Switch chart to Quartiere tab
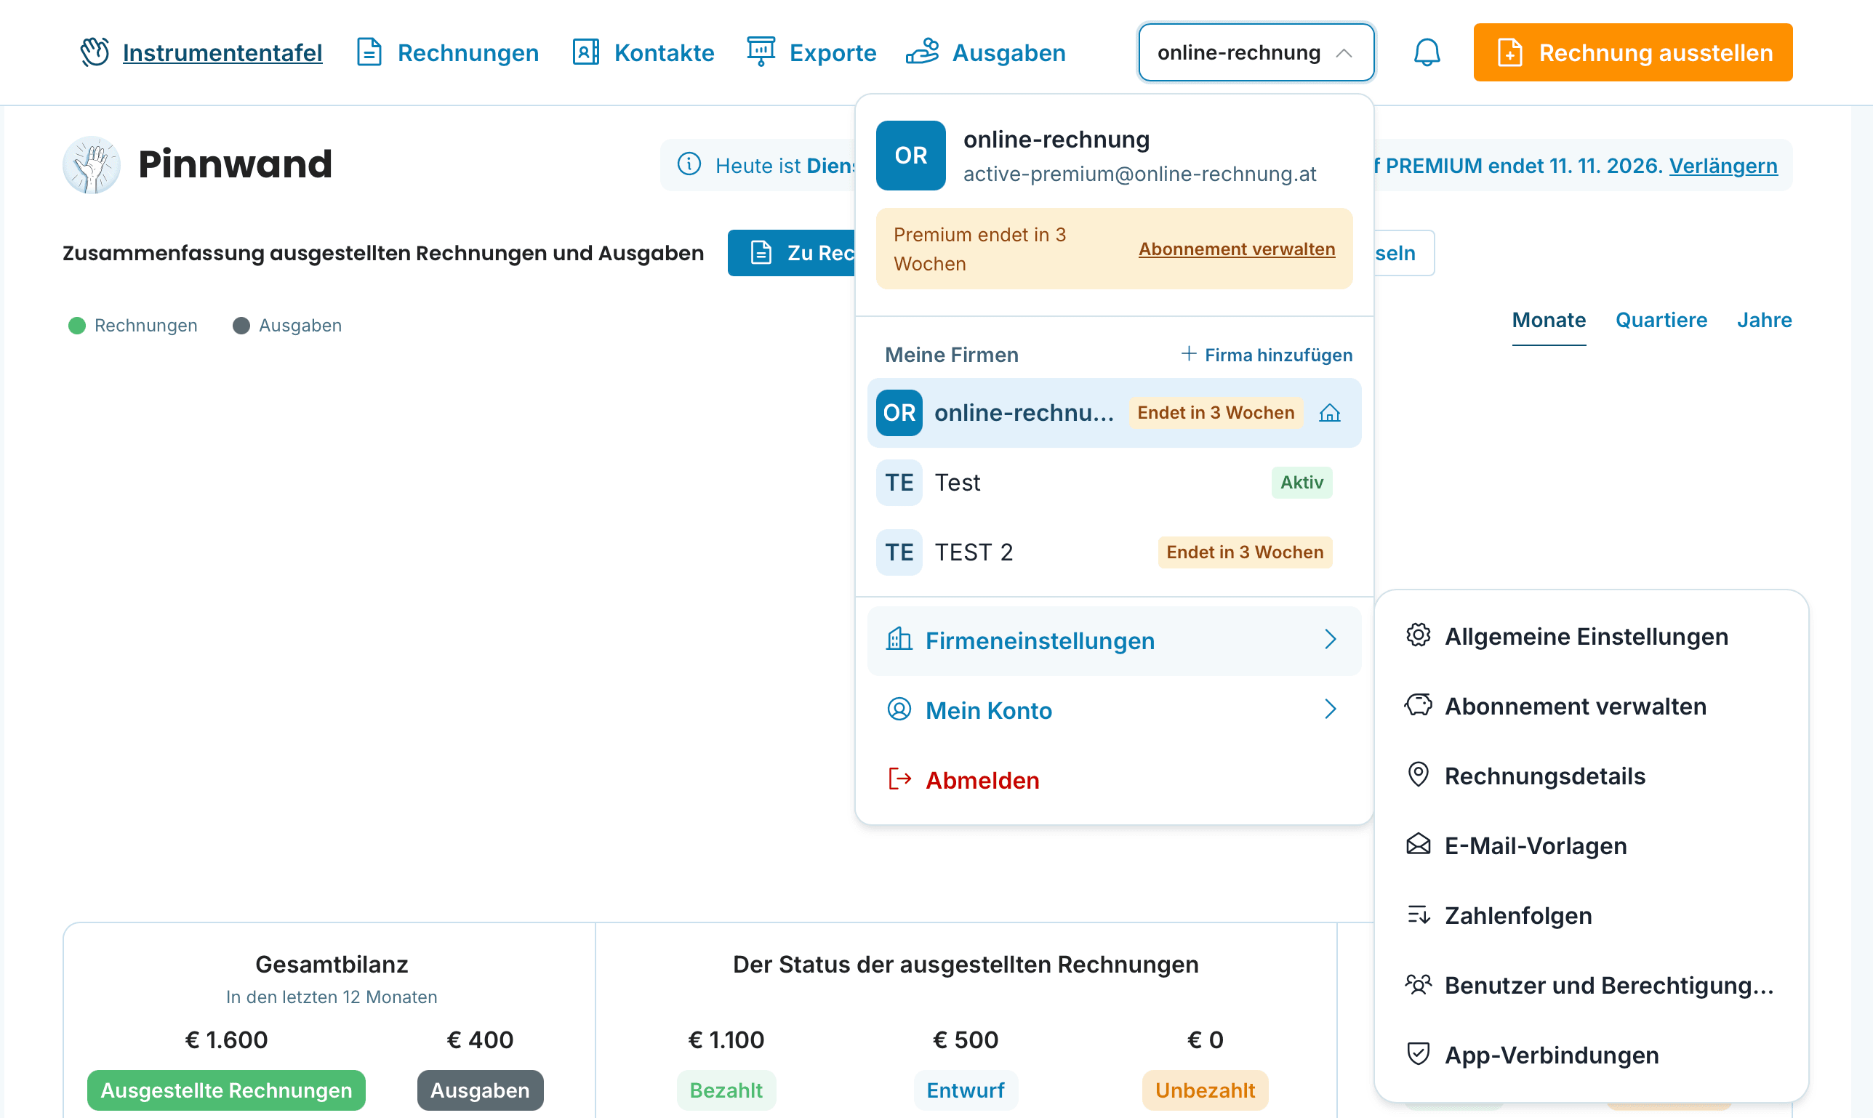The width and height of the screenshot is (1873, 1118). point(1661,320)
